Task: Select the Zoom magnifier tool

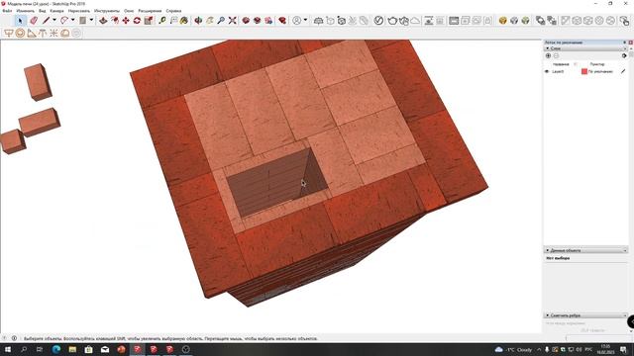Action: pyautogui.click(x=221, y=20)
